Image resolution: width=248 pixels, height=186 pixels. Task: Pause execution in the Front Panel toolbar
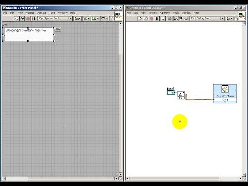pyautogui.click(x=34, y=18)
